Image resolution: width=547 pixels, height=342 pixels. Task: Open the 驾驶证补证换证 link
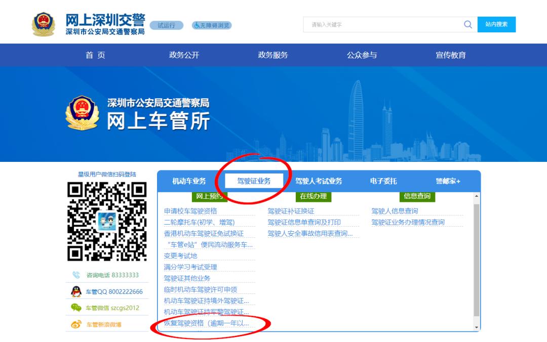tap(291, 211)
